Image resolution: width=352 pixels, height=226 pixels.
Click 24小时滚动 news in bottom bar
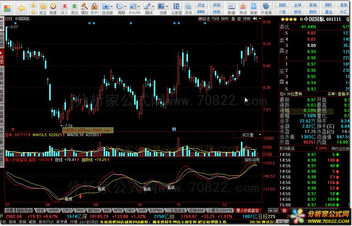[89, 222]
